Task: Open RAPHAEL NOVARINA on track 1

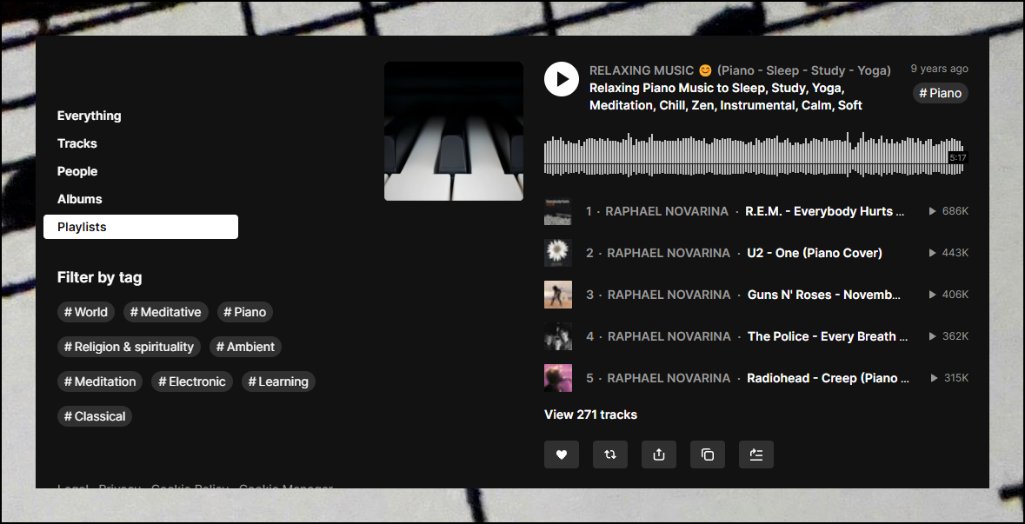Action: click(x=667, y=212)
